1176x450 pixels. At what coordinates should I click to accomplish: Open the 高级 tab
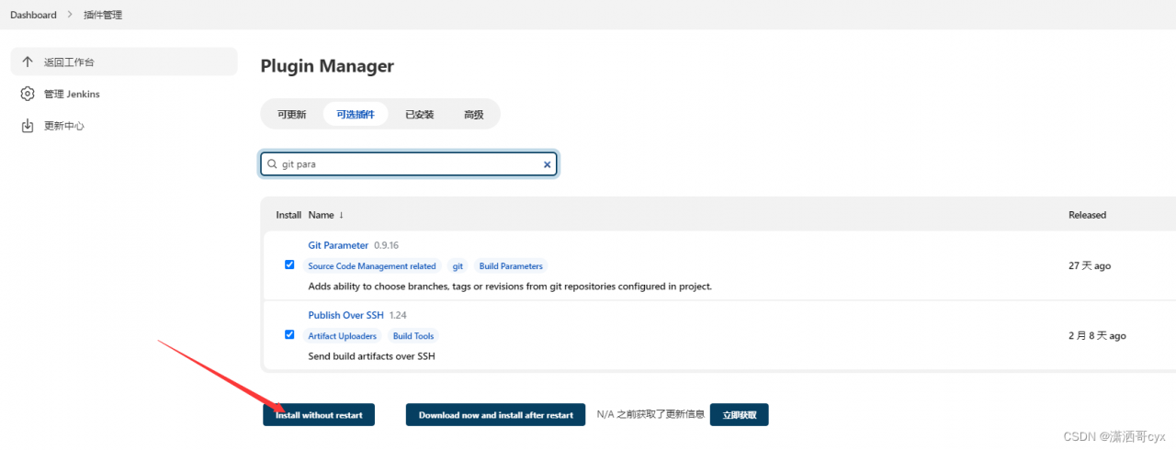pyautogui.click(x=473, y=115)
